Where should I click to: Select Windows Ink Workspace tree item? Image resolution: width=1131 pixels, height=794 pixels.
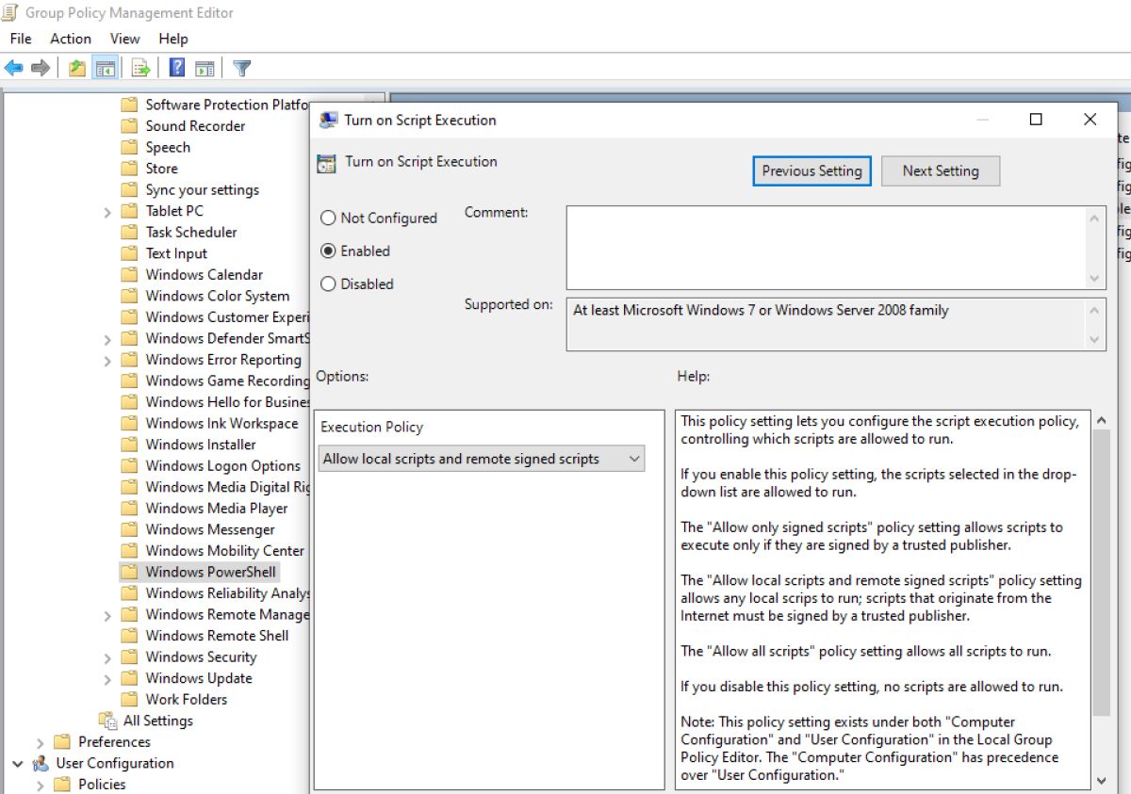tap(221, 424)
